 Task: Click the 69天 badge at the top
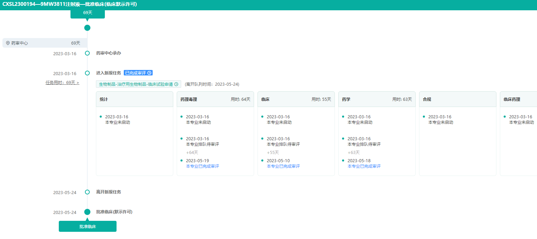88,13
